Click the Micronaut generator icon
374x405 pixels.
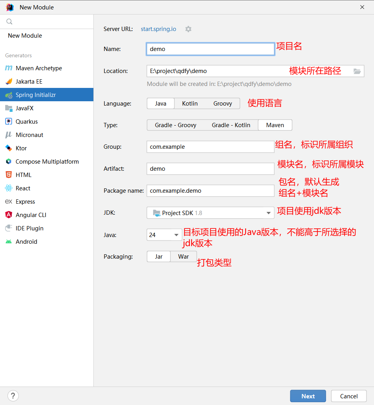click(x=9, y=135)
